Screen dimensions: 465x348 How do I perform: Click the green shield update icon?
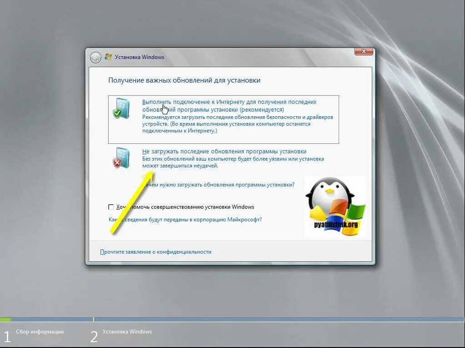click(x=121, y=108)
